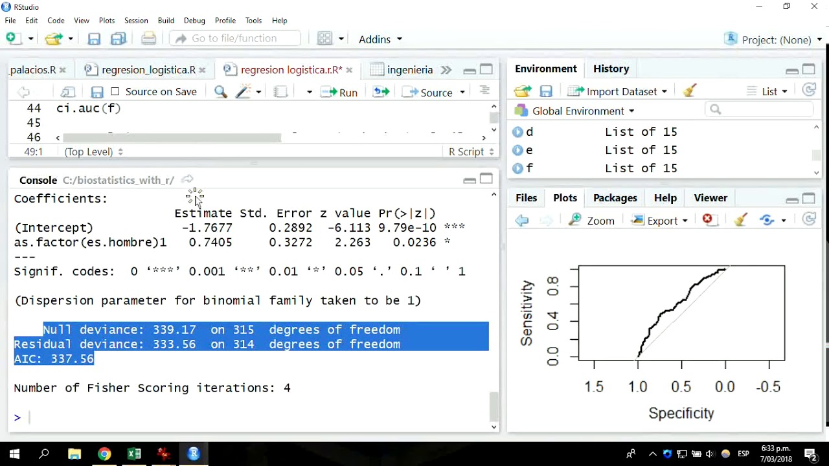Click the Save all documents icon
This screenshot has width=829, height=466.
(119, 39)
